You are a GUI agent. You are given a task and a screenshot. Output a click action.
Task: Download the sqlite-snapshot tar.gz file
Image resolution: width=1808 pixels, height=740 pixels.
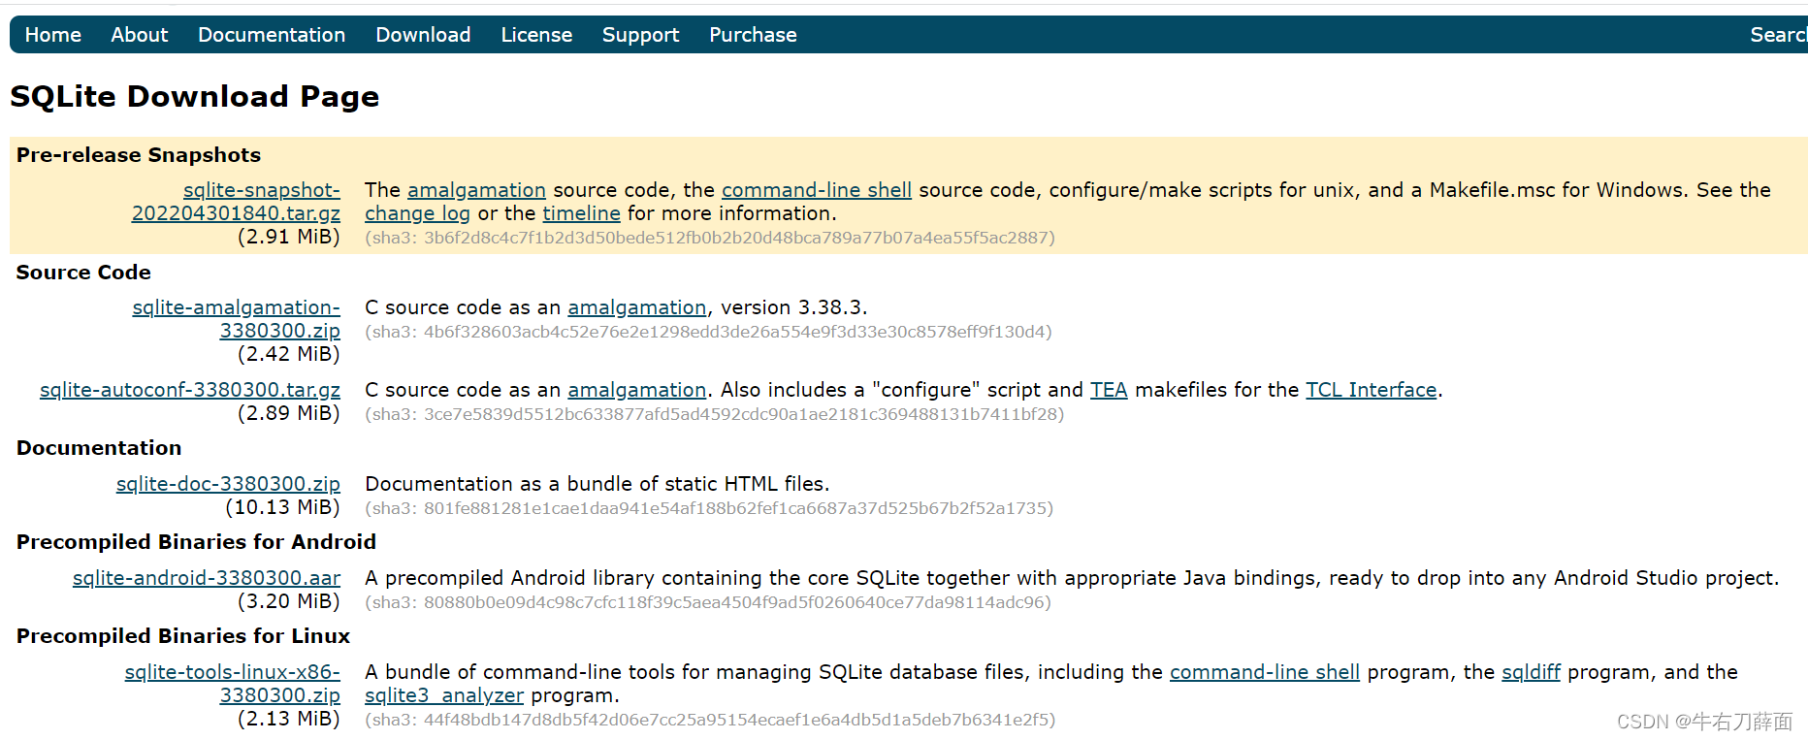coord(236,213)
